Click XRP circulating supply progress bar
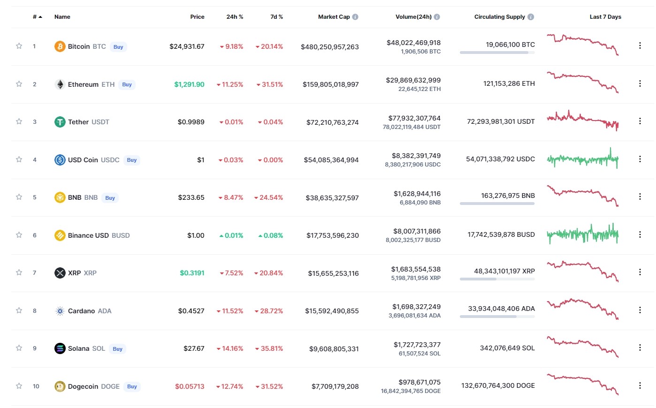 497,279
